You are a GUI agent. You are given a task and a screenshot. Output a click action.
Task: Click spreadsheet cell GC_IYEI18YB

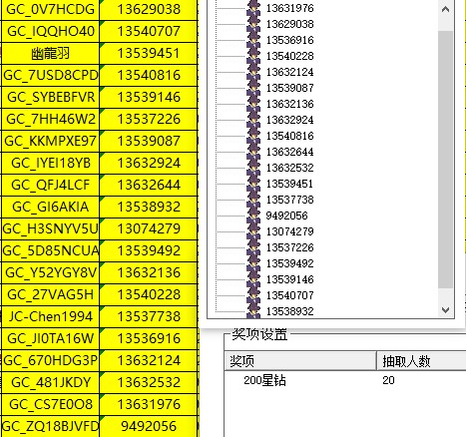point(50,163)
